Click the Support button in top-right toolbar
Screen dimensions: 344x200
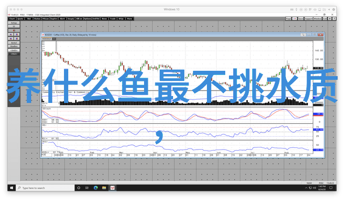[x=309, y=19]
